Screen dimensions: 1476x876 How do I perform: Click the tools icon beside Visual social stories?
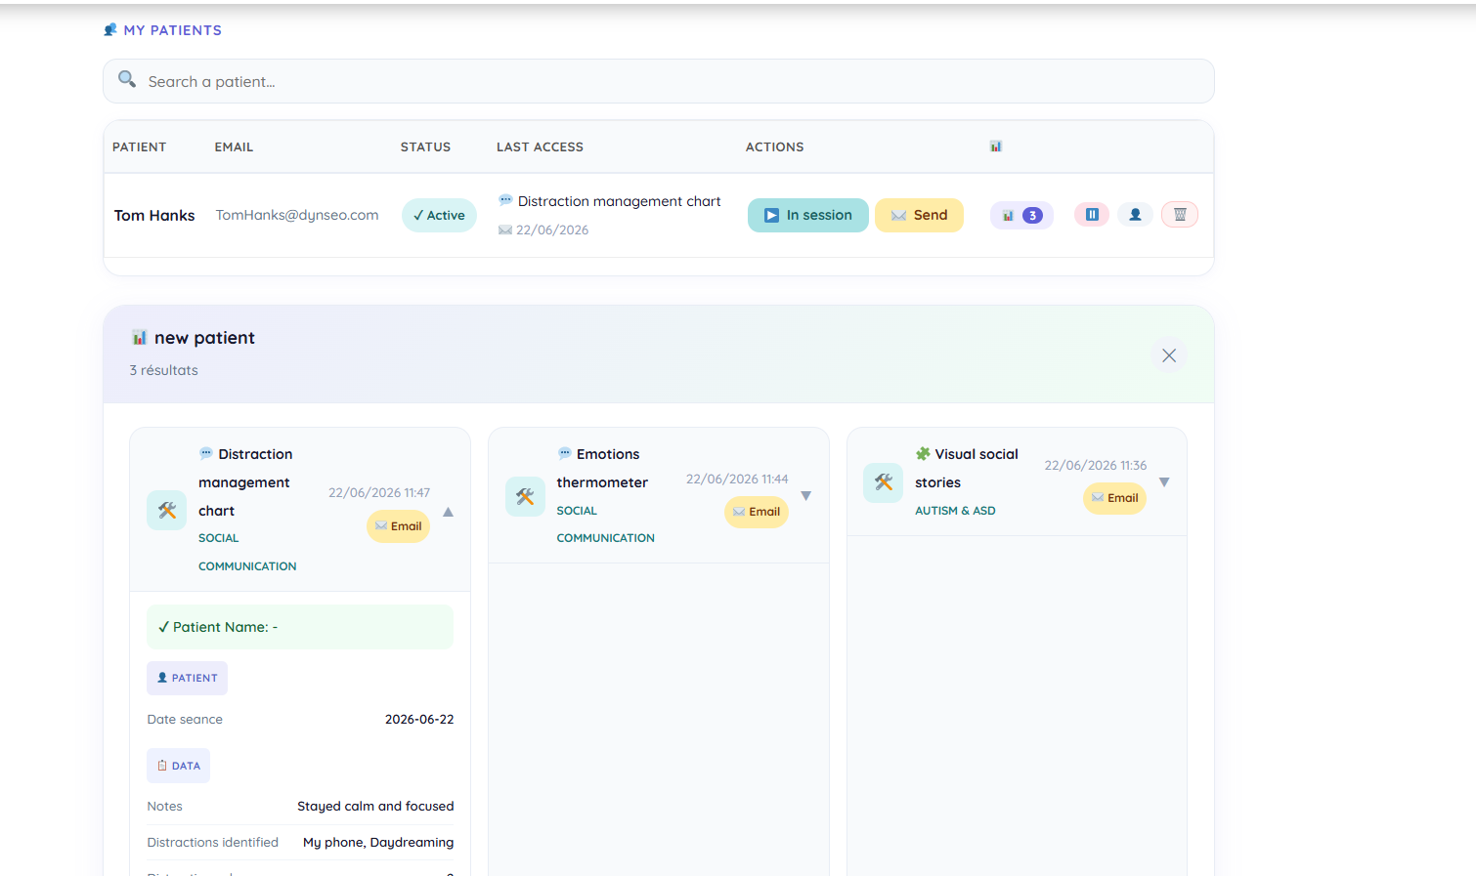pos(884,482)
